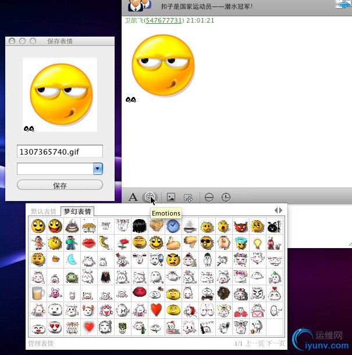Open the font settings 'A' toolbar icon
Viewport: 352px width, 355px height.
[x=133, y=197]
